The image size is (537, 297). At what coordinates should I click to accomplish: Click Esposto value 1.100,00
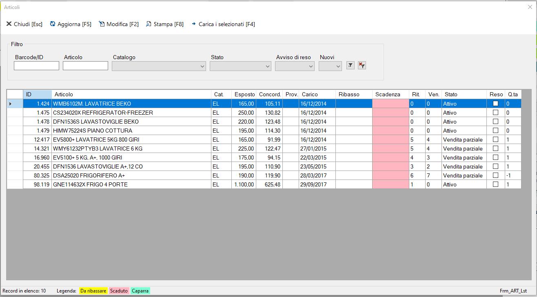tap(244, 184)
